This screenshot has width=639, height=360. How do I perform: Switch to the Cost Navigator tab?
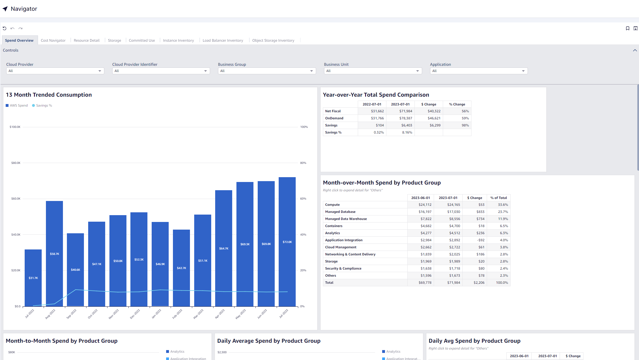53,40
